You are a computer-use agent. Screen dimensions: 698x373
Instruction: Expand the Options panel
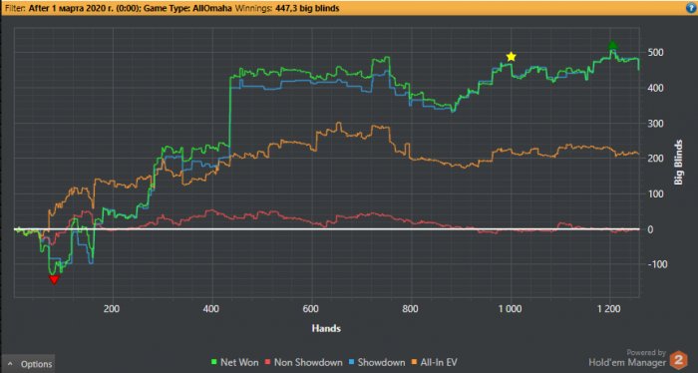[29, 364]
